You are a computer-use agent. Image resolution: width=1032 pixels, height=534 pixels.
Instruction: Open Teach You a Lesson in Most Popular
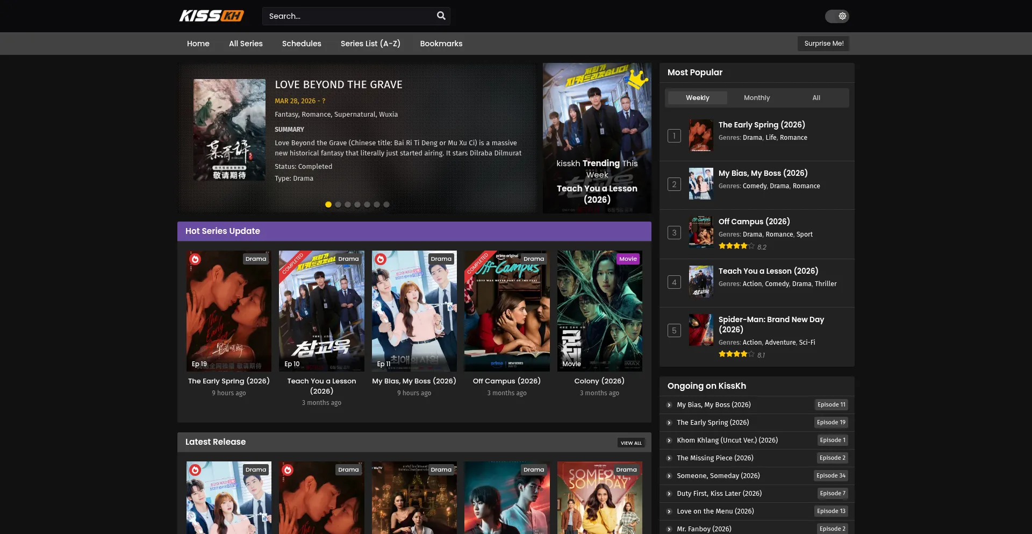click(768, 271)
